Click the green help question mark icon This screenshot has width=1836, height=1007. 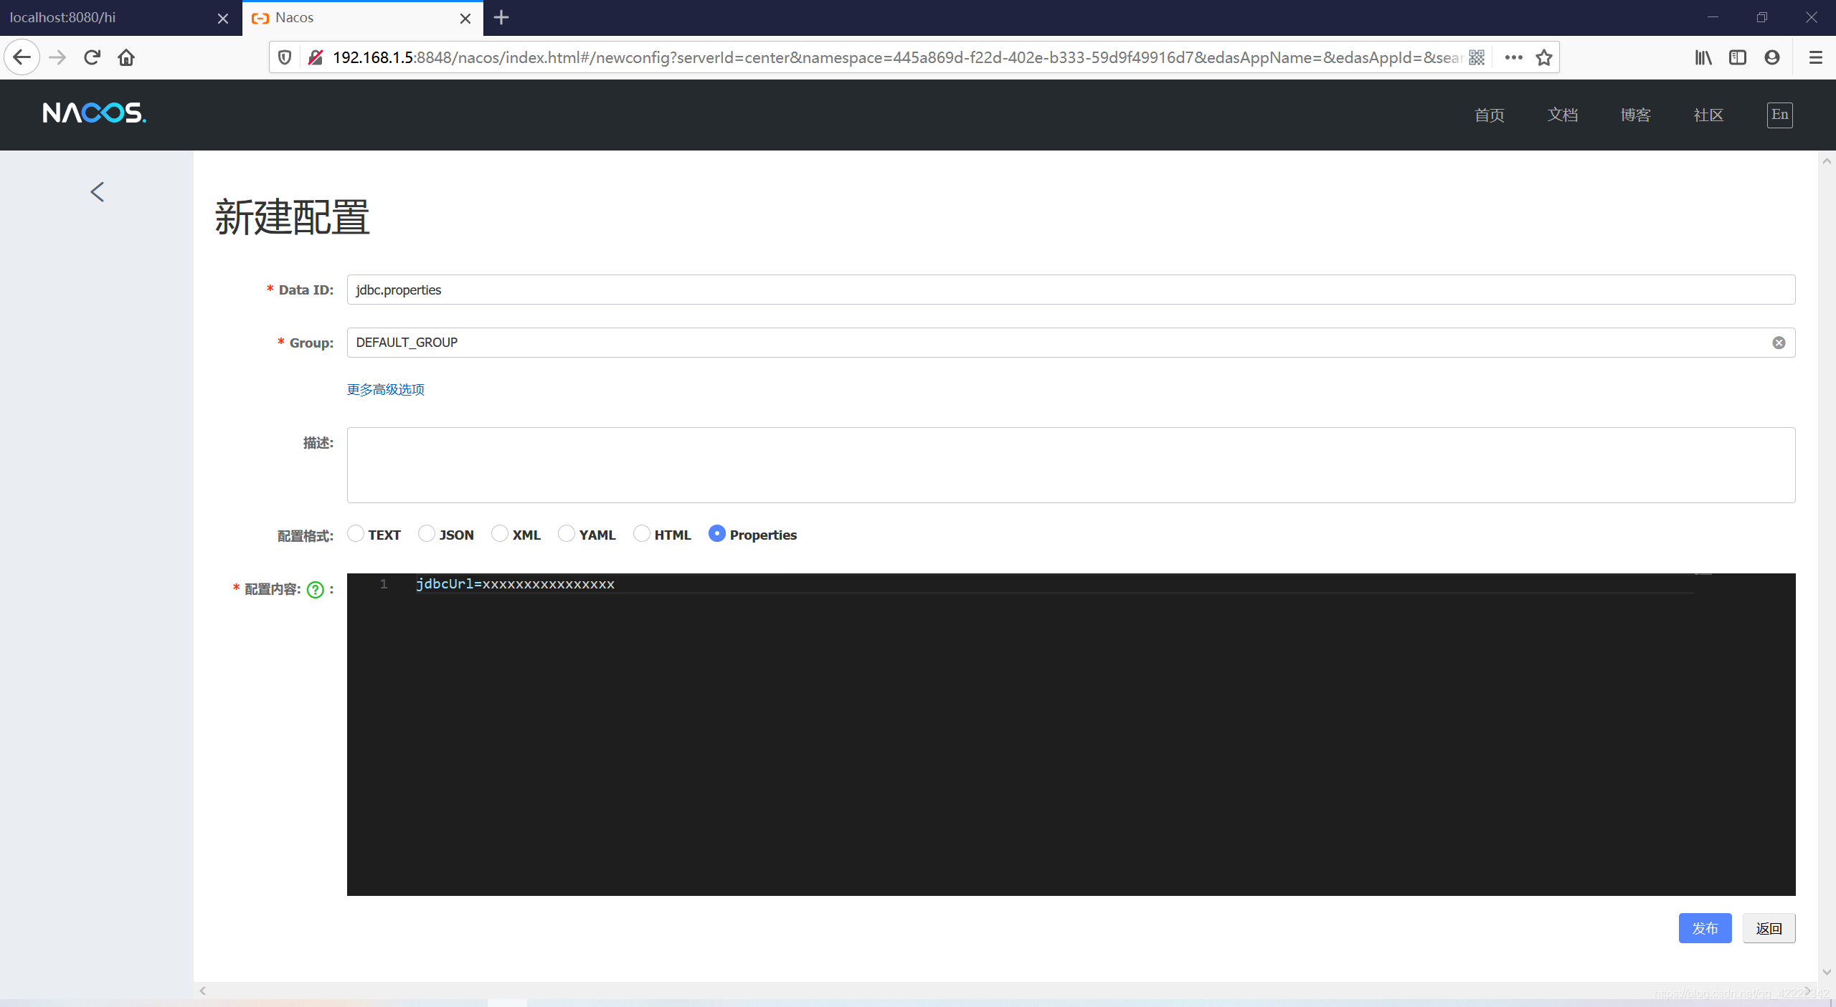point(315,590)
